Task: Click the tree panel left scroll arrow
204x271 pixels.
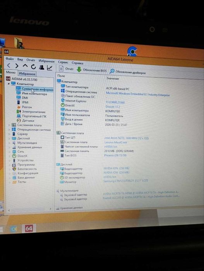Action: [9, 210]
